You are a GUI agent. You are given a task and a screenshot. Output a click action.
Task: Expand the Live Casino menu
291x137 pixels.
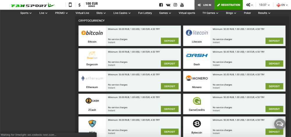point(122,13)
